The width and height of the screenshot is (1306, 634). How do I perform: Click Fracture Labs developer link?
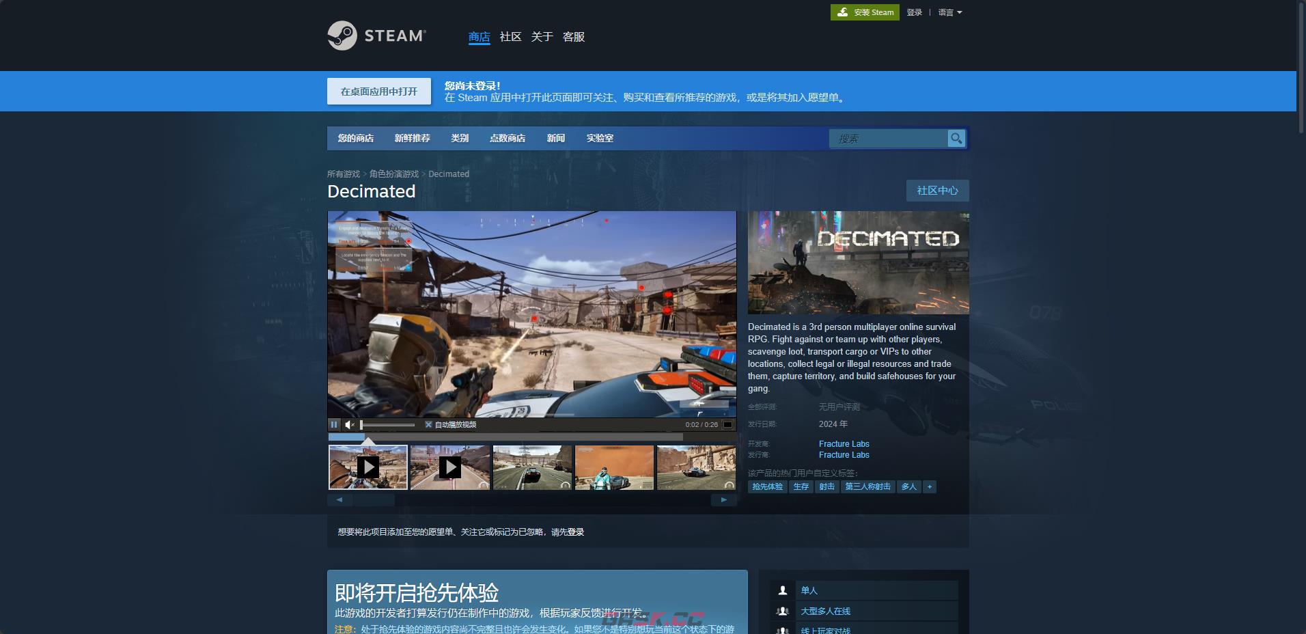tap(844, 444)
